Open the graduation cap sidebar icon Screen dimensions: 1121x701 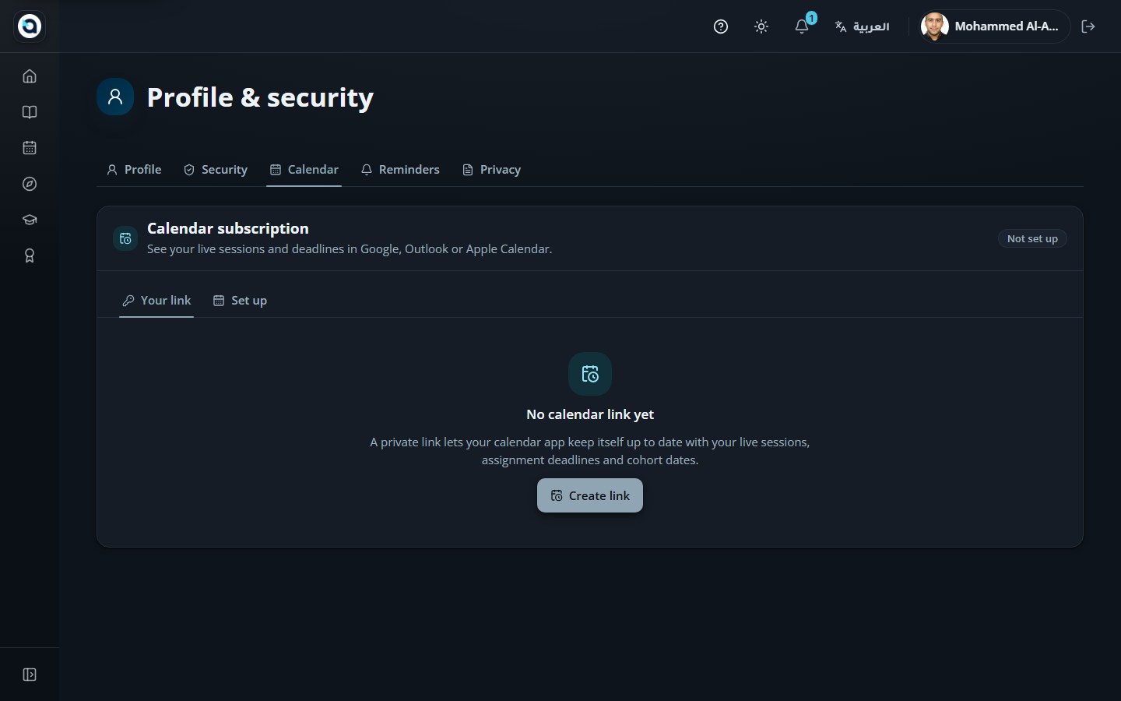pos(30,220)
